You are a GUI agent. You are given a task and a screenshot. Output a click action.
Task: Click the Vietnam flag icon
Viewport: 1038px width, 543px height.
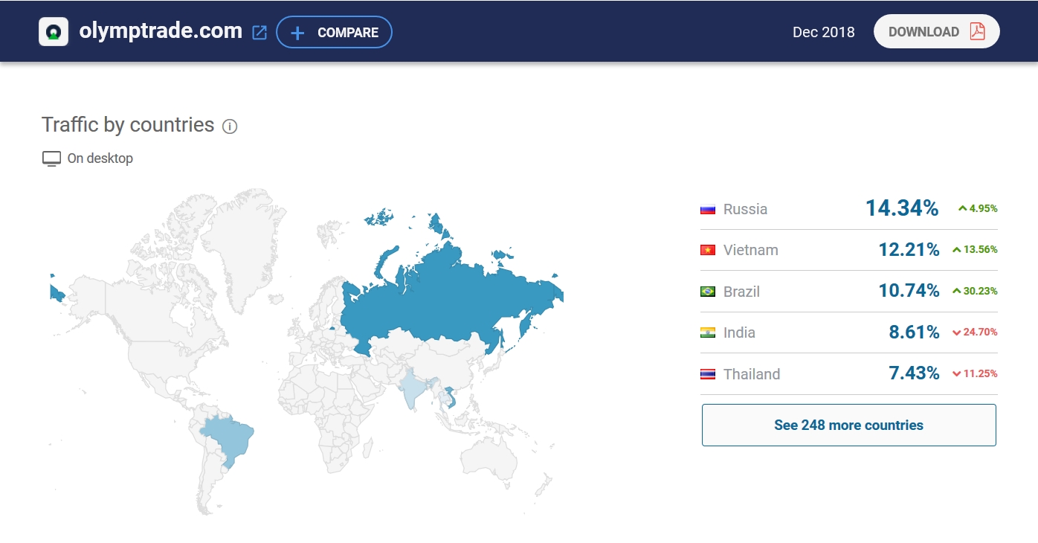[708, 250]
